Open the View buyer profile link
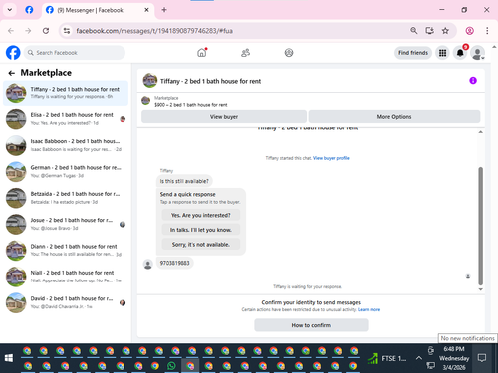The image size is (498, 373). click(331, 158)
